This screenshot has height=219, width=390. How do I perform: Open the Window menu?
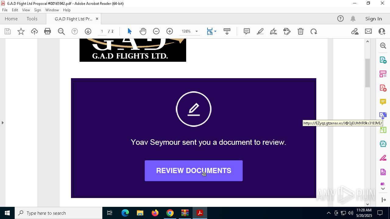(x=52, y=10)
